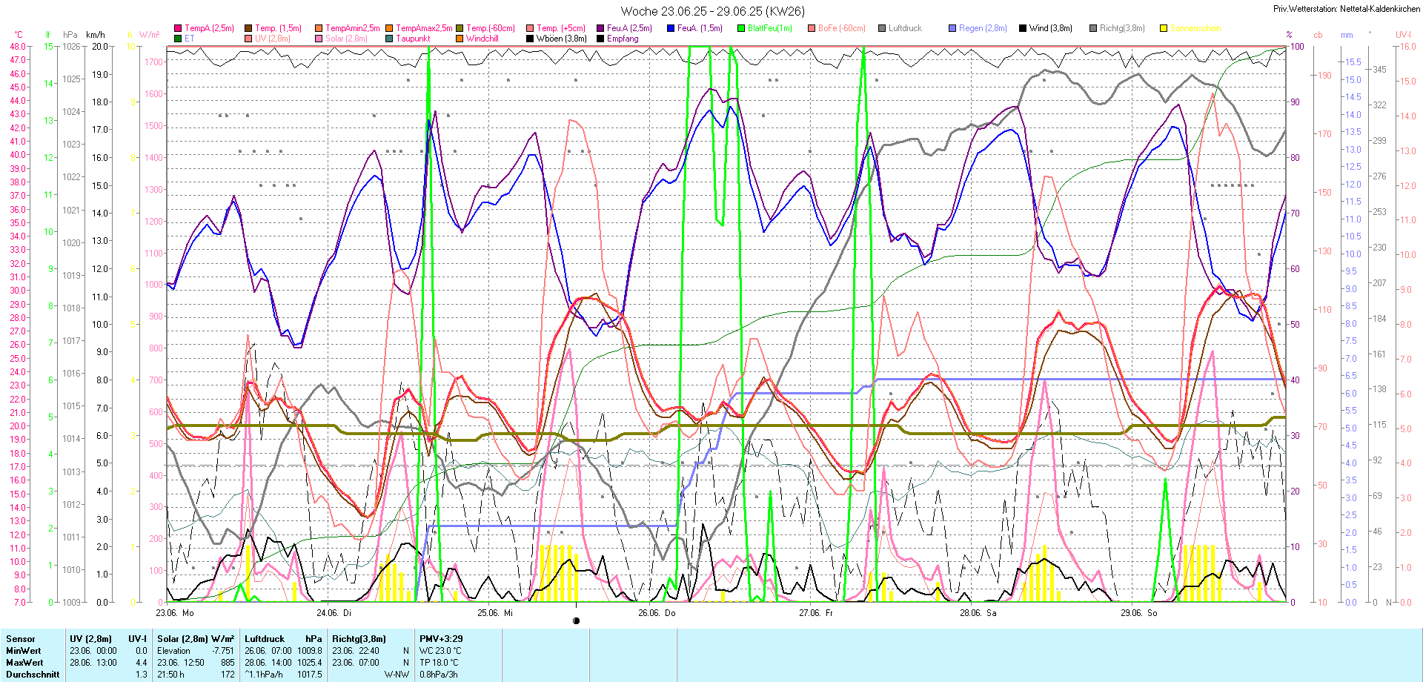Click the 'Solar (2,8m) W/m²' table header
1423x682 pixels.
(x=196, y=639)
